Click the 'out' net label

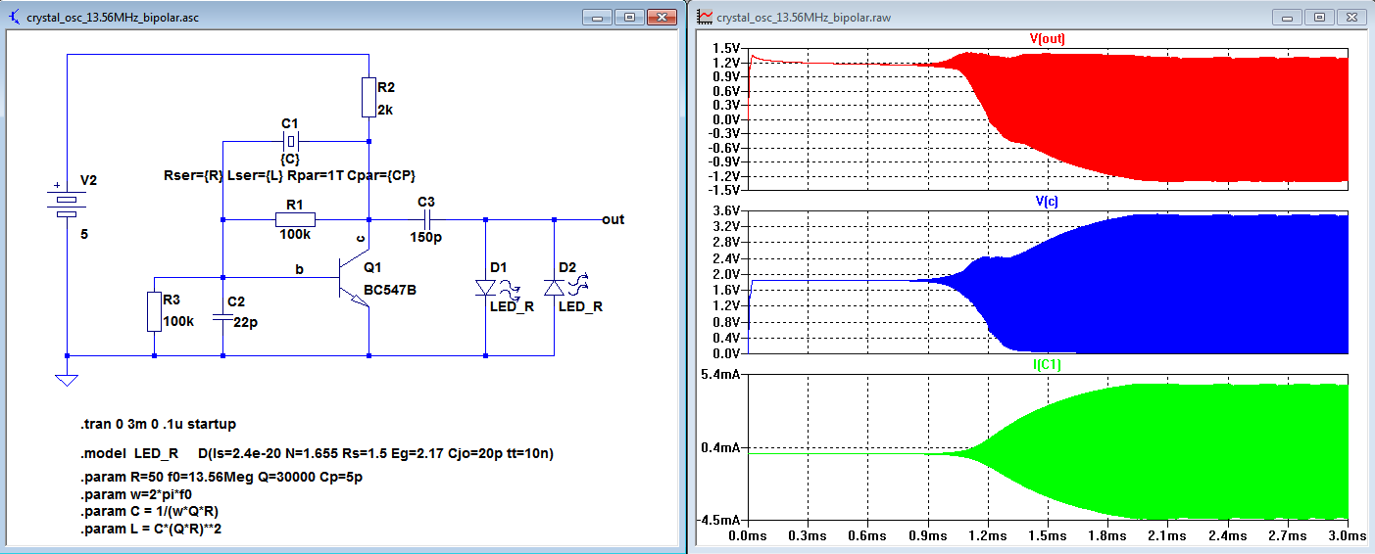[x=614, y=219]
